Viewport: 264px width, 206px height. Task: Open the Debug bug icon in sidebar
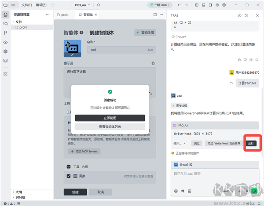pos(5,51)
